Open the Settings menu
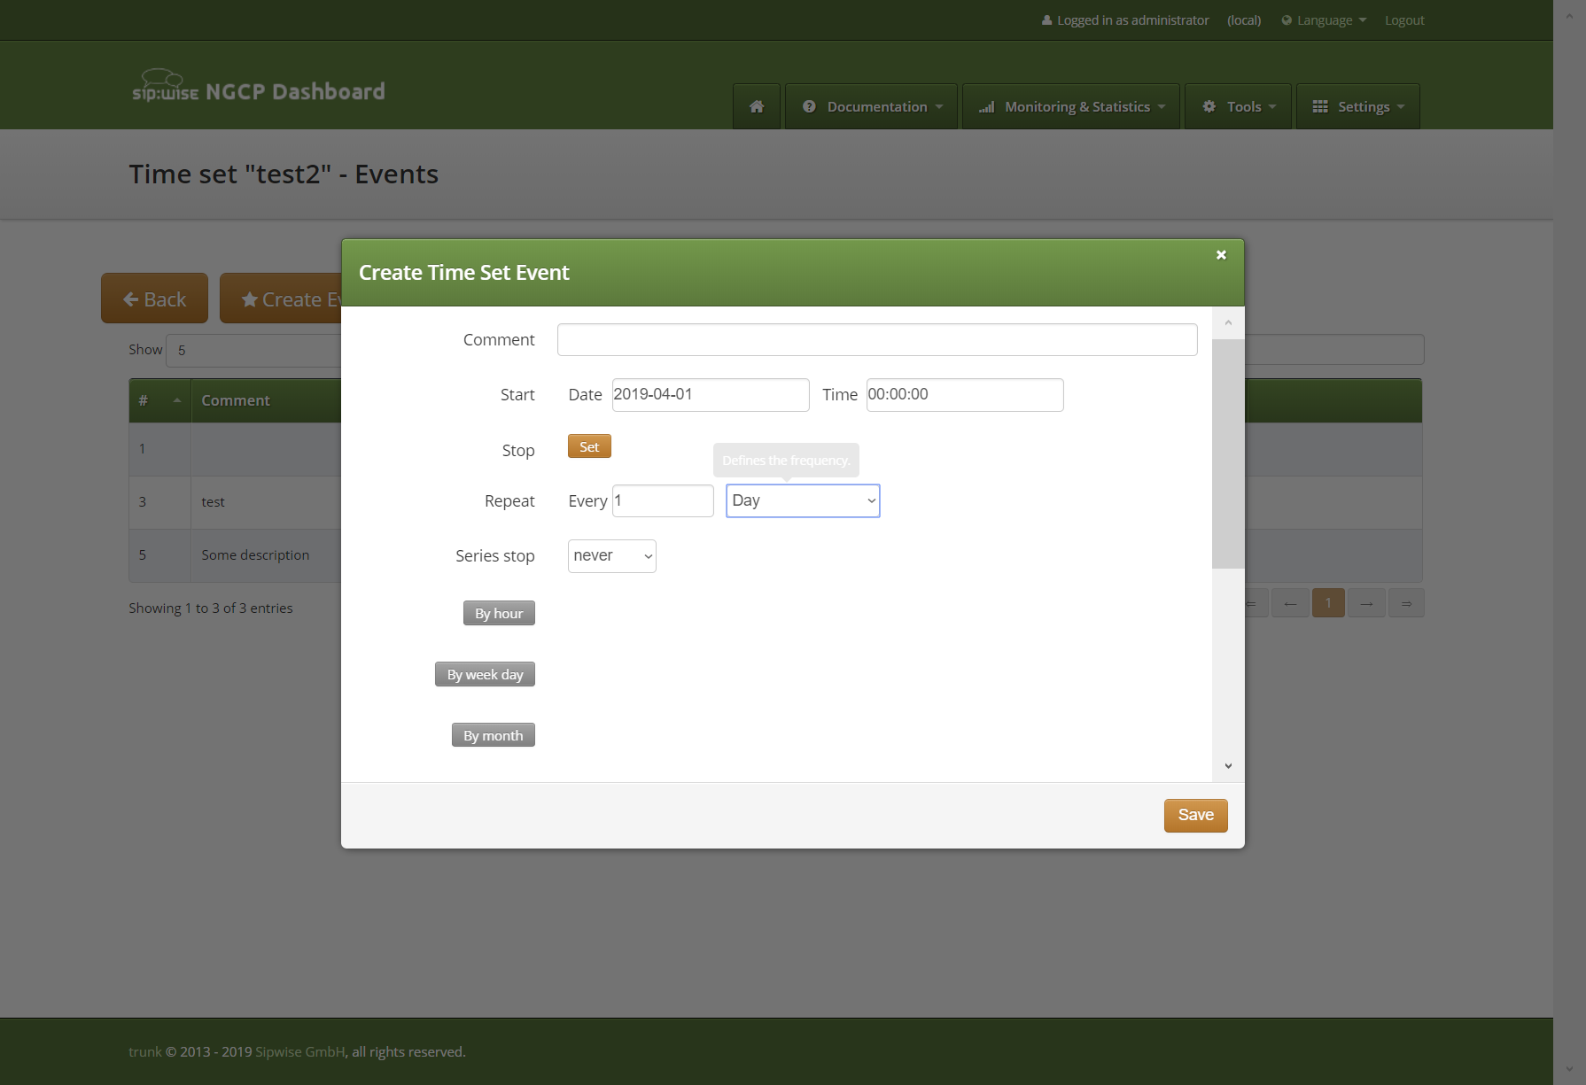Image resolution: width=1586 pixels, height=1085 pixels. (x=1357, y=107)
